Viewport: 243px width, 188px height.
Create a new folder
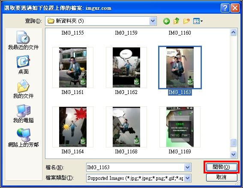point(186,21)
